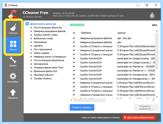Toggle Шрифты option
Image resolution: width=163 pixels, height=124 pixels.
coord(31,46)
